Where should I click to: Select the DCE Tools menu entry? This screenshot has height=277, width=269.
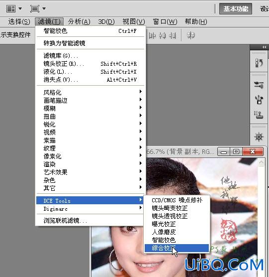tap(90, 200)
